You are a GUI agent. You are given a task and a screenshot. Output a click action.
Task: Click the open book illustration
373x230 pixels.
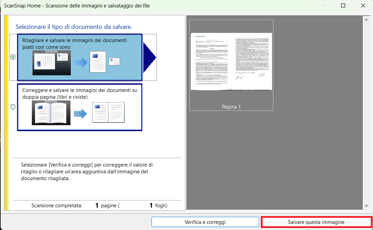click(51, 113)
